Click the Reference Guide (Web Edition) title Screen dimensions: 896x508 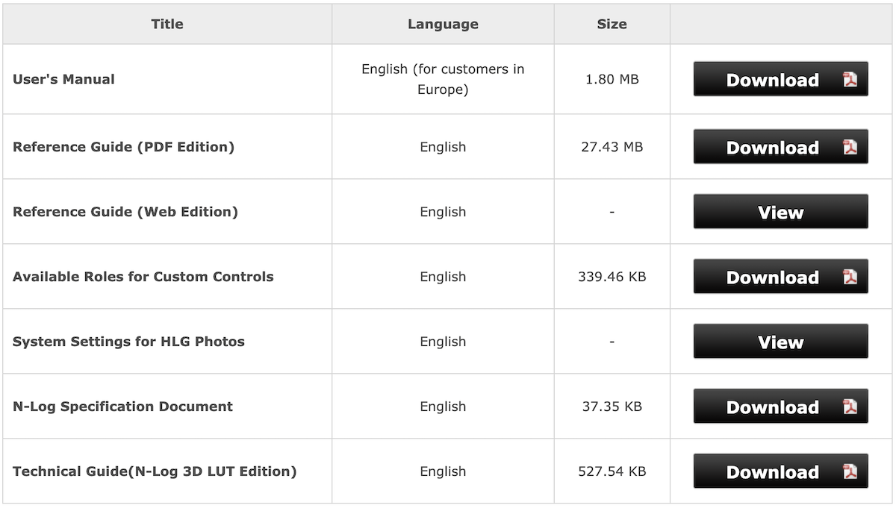click(125, 212)
